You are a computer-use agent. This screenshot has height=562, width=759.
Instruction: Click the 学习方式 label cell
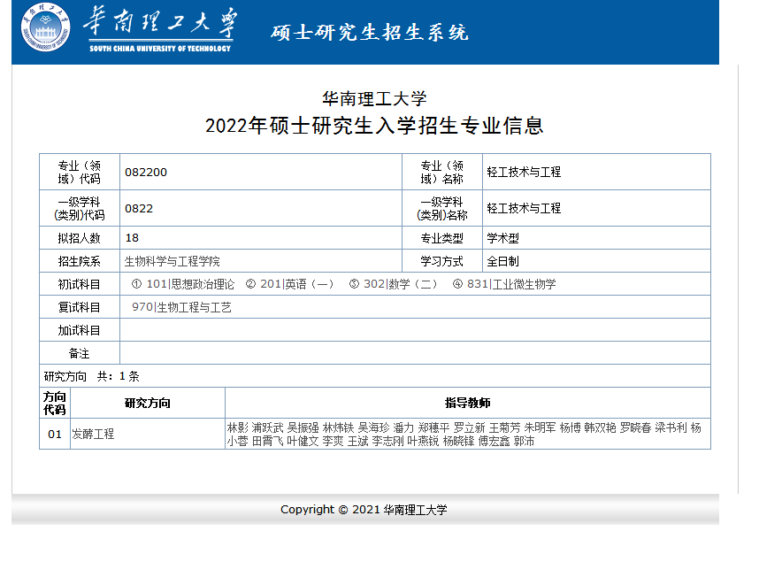point(442,261)
